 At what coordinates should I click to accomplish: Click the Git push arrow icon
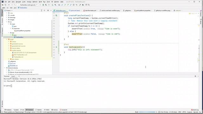click(x=68, y=5)
